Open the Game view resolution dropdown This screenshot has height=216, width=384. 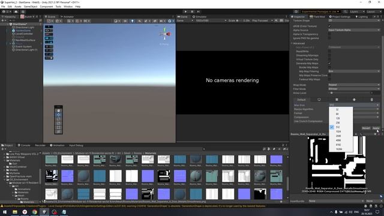(x=211, y=20)
